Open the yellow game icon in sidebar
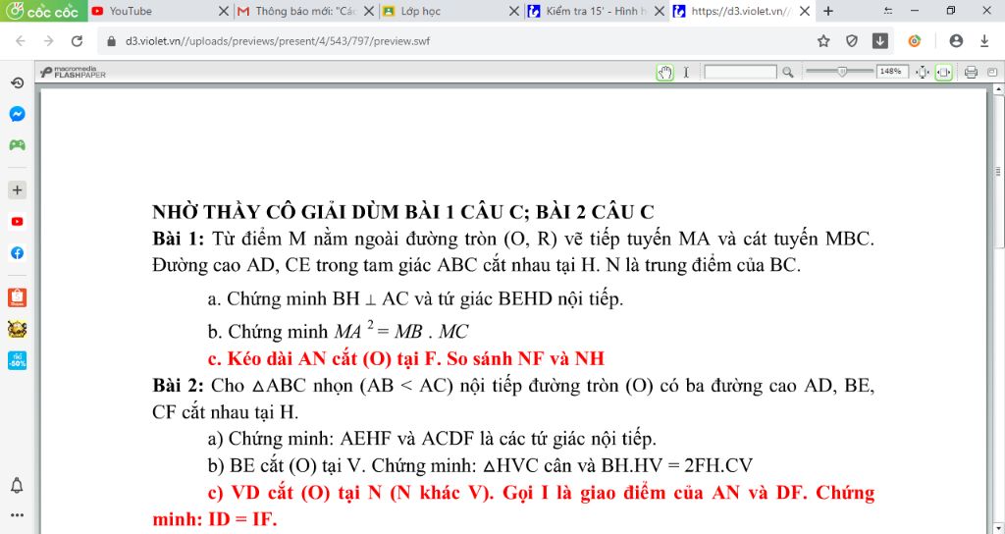 point(18,329)
